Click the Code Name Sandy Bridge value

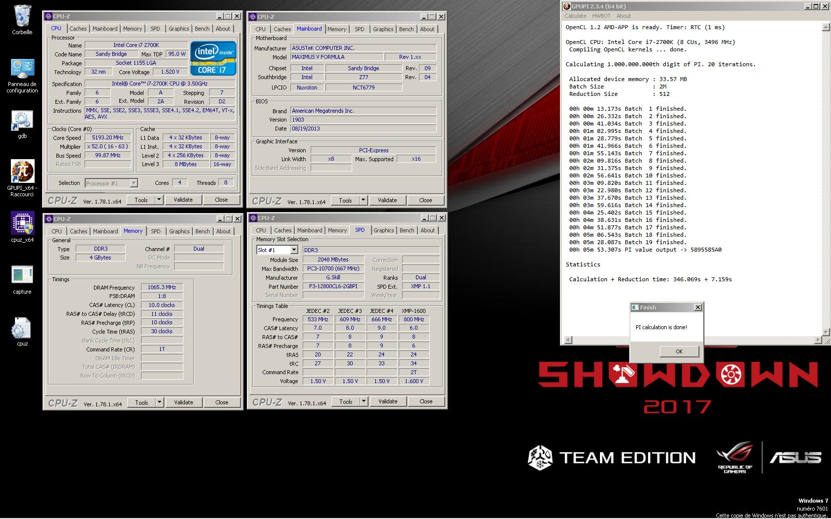click(x=111, y=54)
